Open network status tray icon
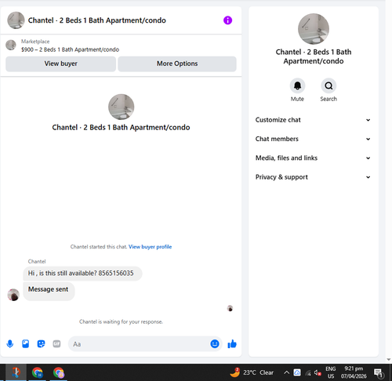Screen dimensions: 392x381 coord(308,373)
